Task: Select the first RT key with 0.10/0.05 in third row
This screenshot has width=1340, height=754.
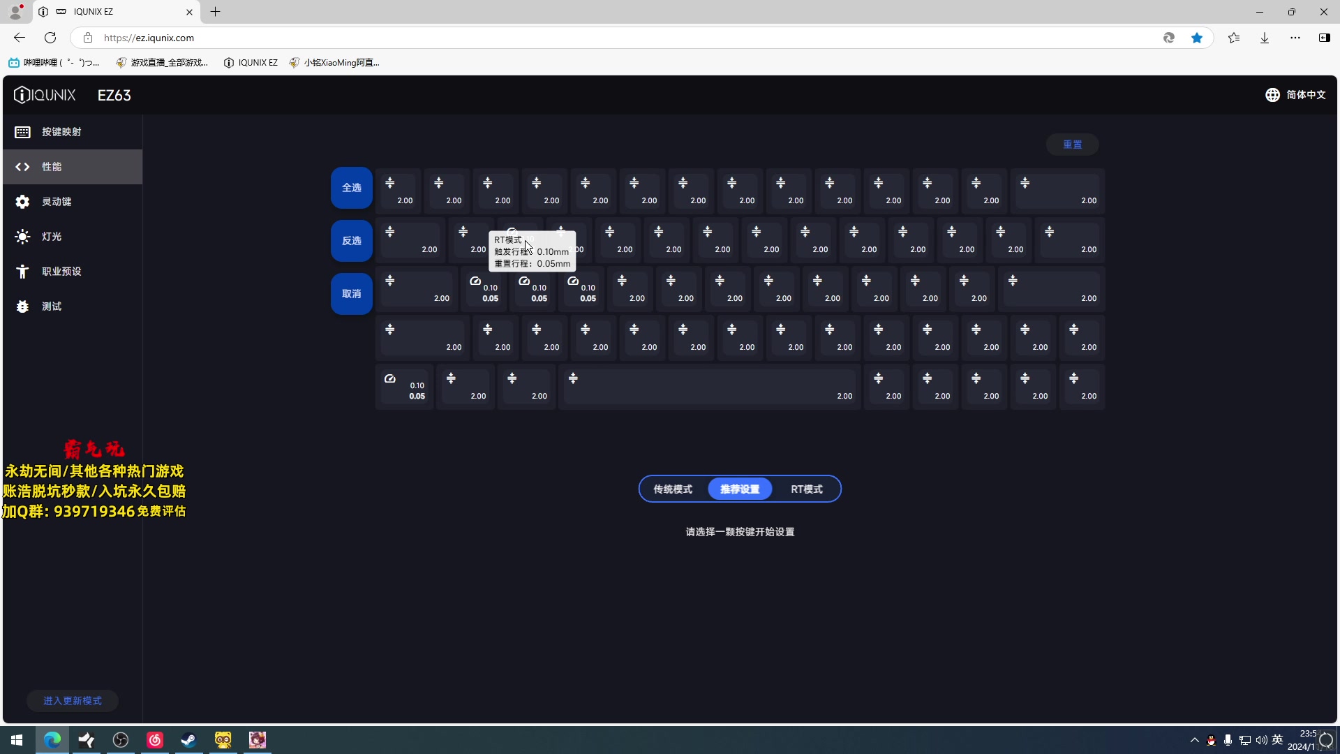Action: click(484, 289)
